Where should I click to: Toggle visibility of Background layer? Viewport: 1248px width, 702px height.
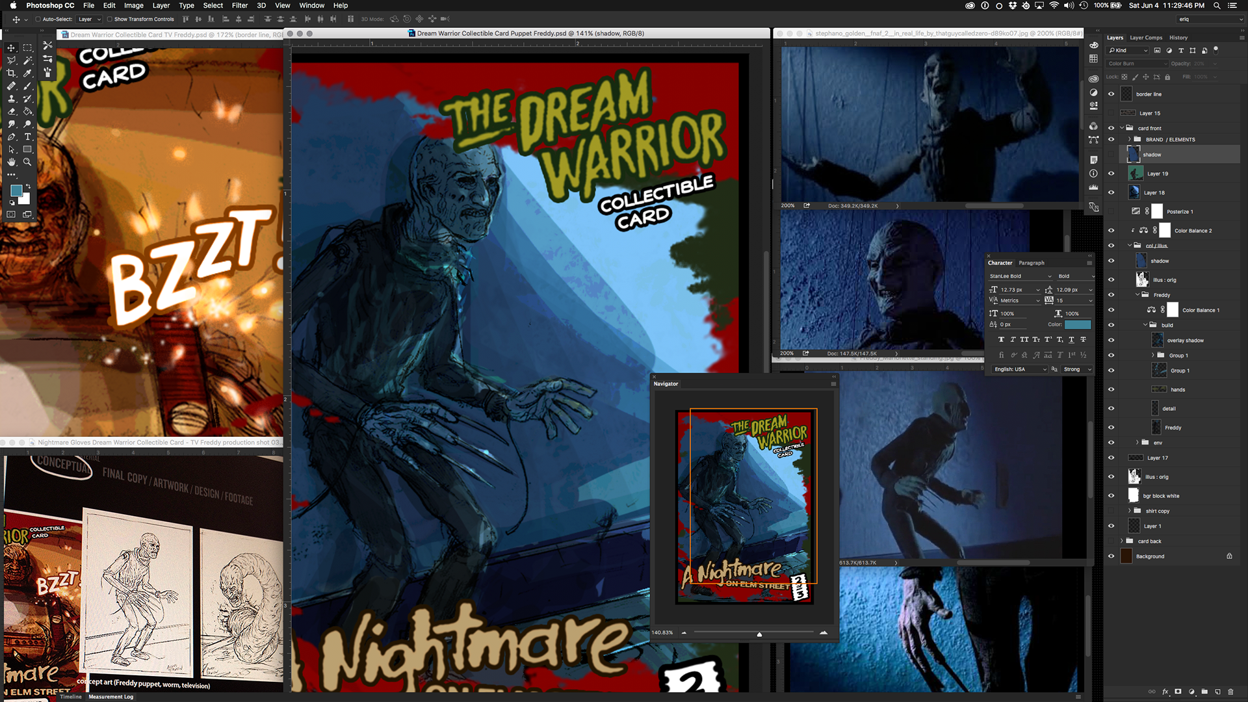coord(1111,556)
